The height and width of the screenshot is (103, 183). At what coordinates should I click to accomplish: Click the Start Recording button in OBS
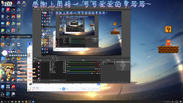pyautogui.click(x=123, y=64)
